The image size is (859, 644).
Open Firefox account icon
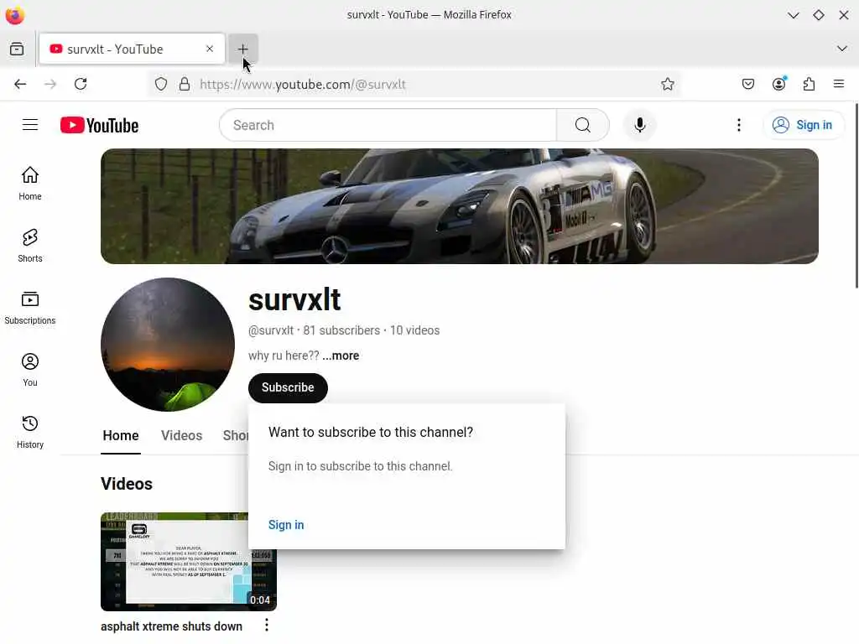coord(779,84)
